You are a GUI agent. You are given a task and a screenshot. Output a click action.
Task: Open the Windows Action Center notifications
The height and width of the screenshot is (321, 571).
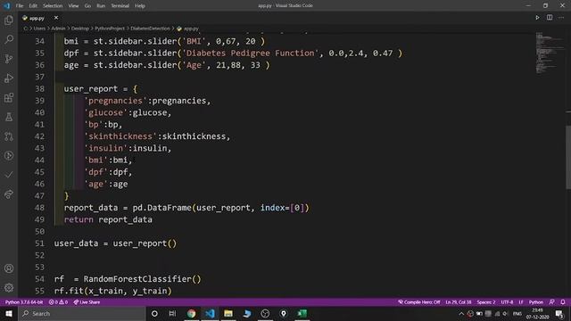[559, 313]
